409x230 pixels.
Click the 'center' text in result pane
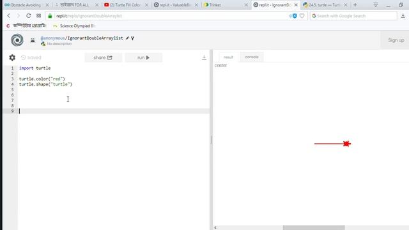click(220, 65)
